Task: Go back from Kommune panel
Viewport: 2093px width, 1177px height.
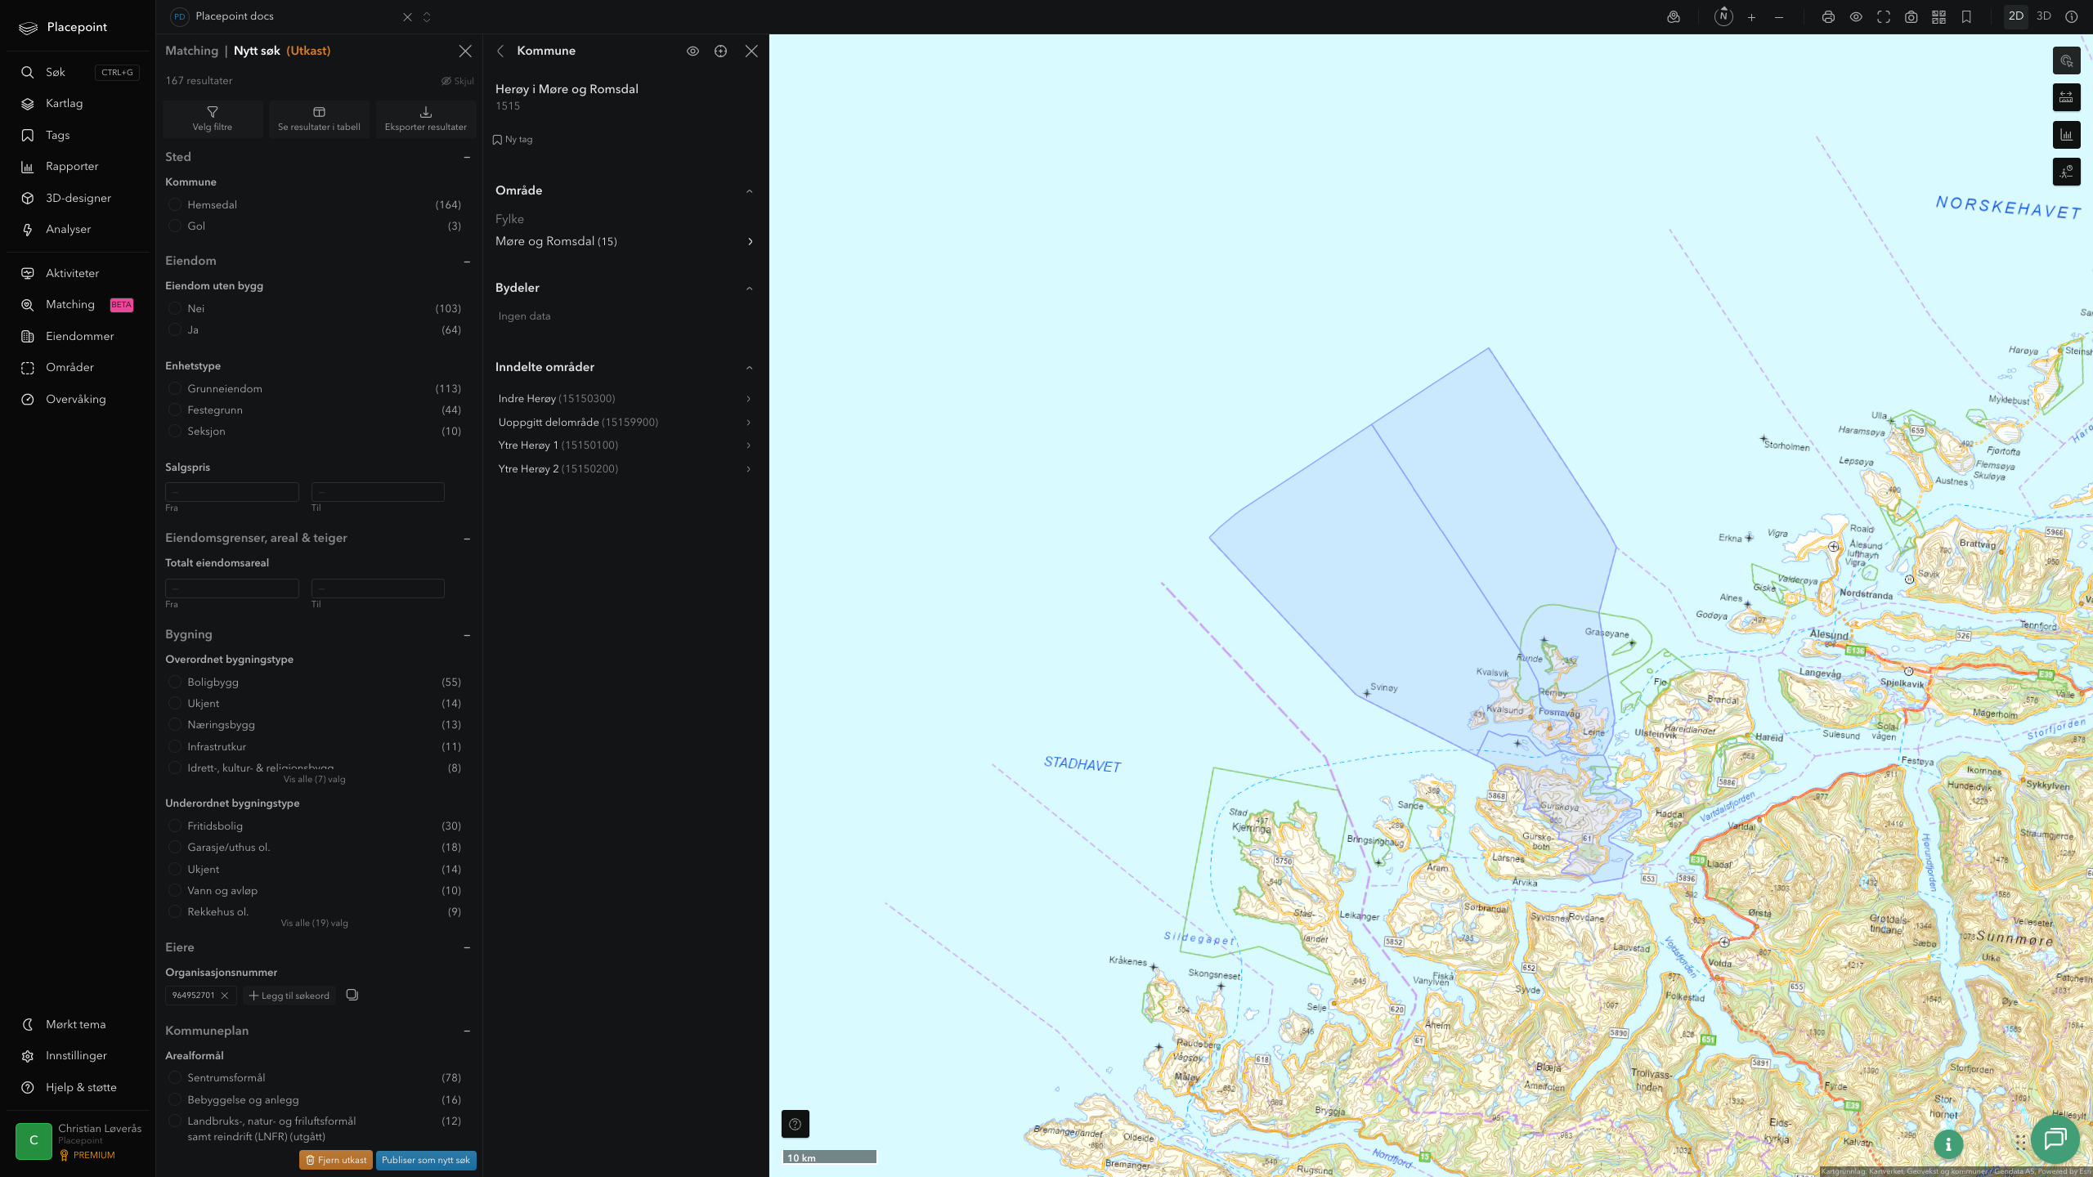Action: (x=500, y=51)
